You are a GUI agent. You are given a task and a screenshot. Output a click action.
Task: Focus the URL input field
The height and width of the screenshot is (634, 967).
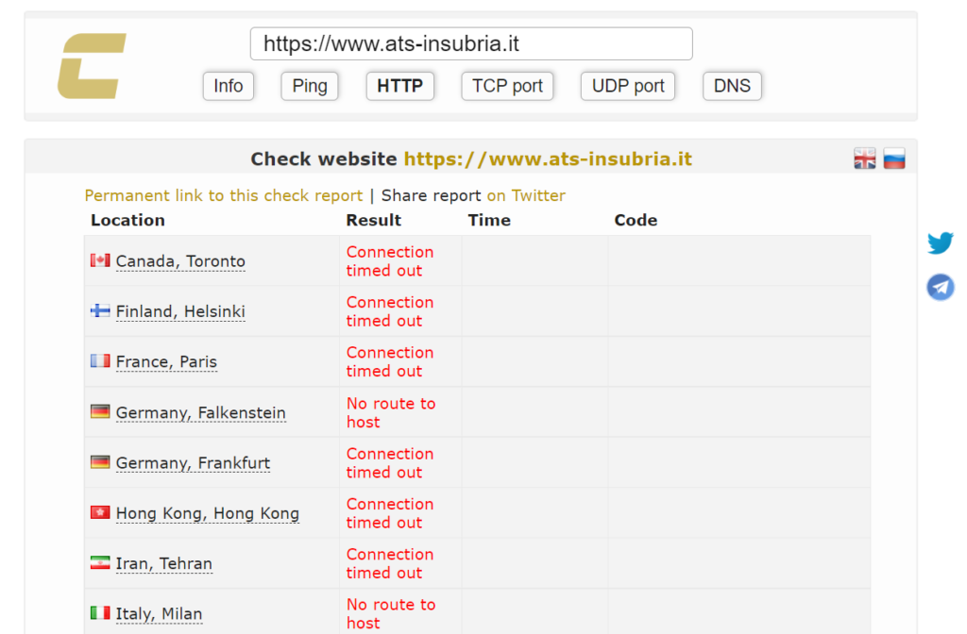(x=470, y=43)
